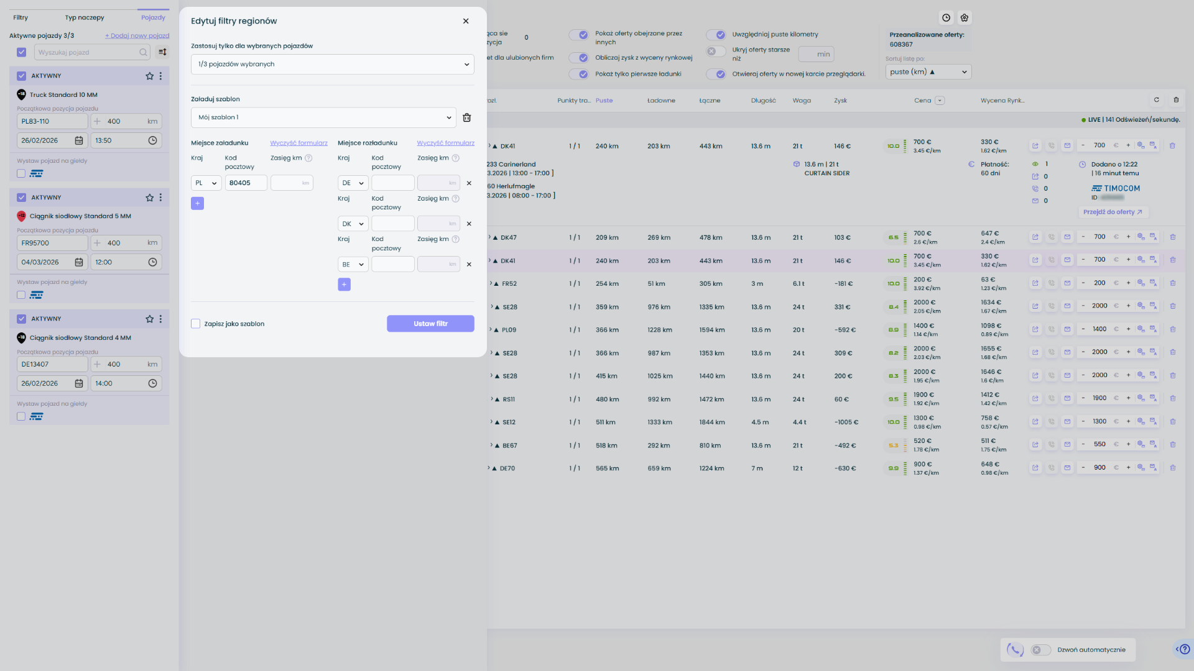This screenshot has height=671, width=1194.
Task: Click Dodaj nowy pojazd link
Action: pyautogui.click(x=137, y=35)
